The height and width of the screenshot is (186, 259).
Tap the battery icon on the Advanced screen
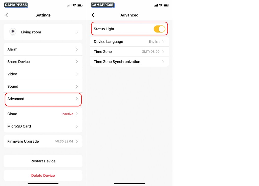pos(166,5)
